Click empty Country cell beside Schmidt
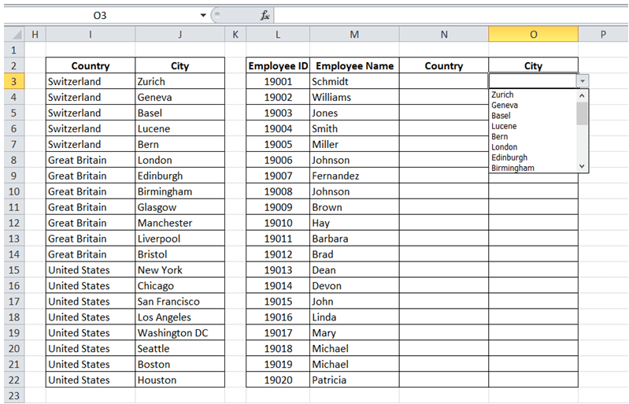629x404 pixels. (x=444, y=81)
